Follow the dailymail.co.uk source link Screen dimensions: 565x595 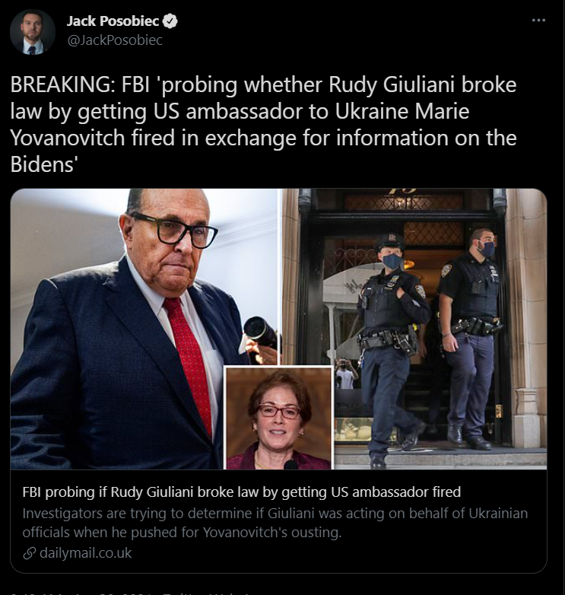pyautogui.click(x=85, y=553)
